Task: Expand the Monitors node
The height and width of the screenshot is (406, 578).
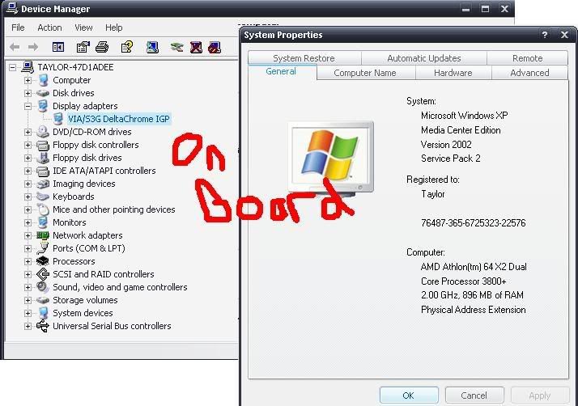Action: coord(28,222)
